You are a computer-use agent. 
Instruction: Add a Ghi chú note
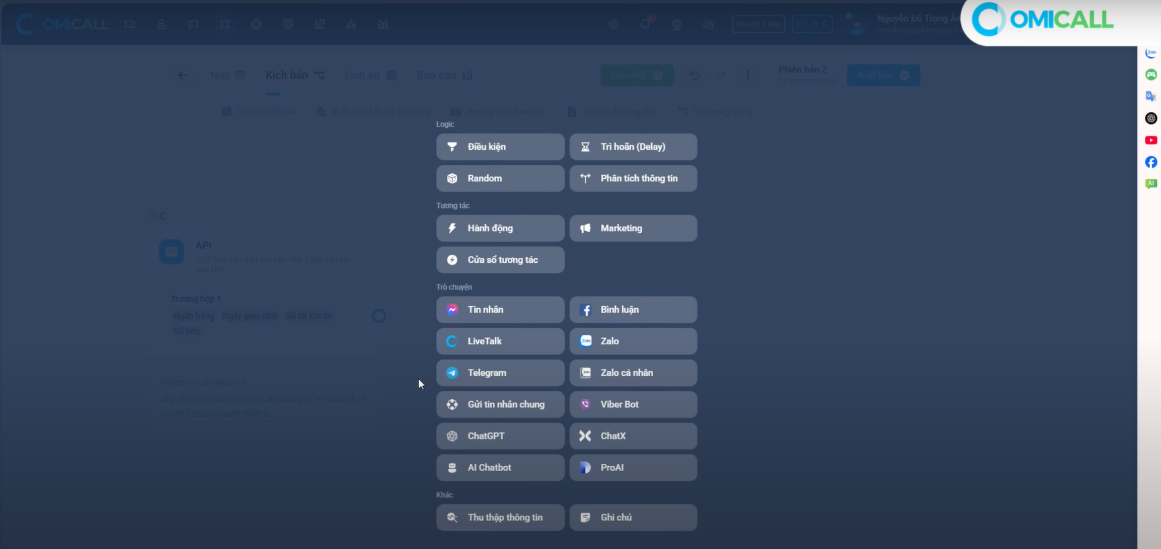pos(633,518)
